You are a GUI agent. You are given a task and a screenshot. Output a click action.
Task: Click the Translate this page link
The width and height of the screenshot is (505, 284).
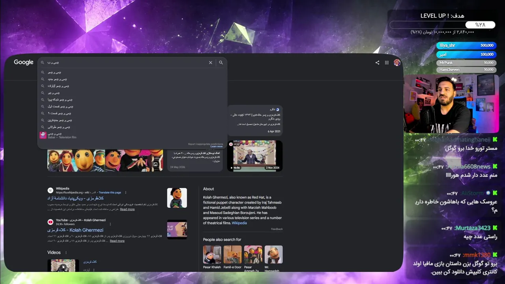coord(110,192)
